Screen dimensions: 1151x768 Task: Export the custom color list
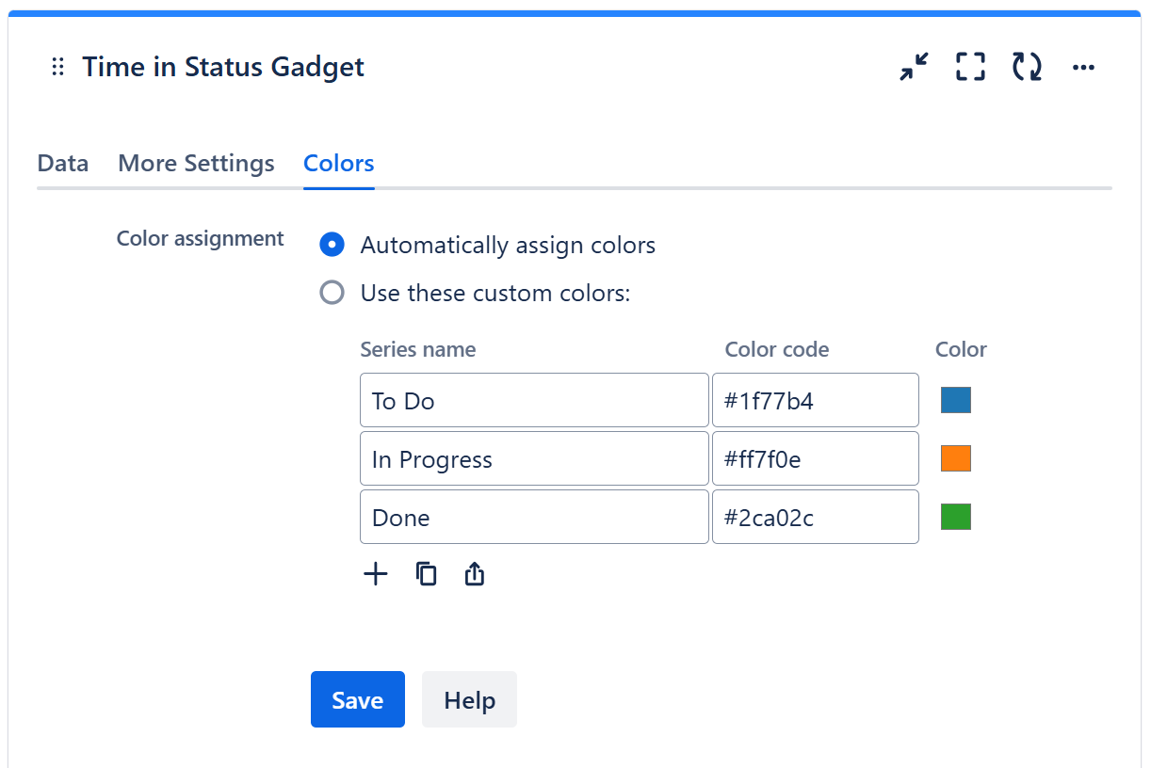[475, 574]
